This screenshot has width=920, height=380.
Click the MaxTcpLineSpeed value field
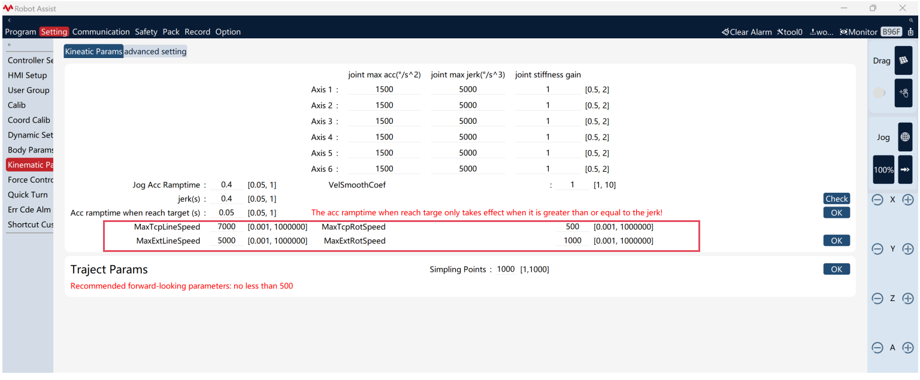pos(226,227)
